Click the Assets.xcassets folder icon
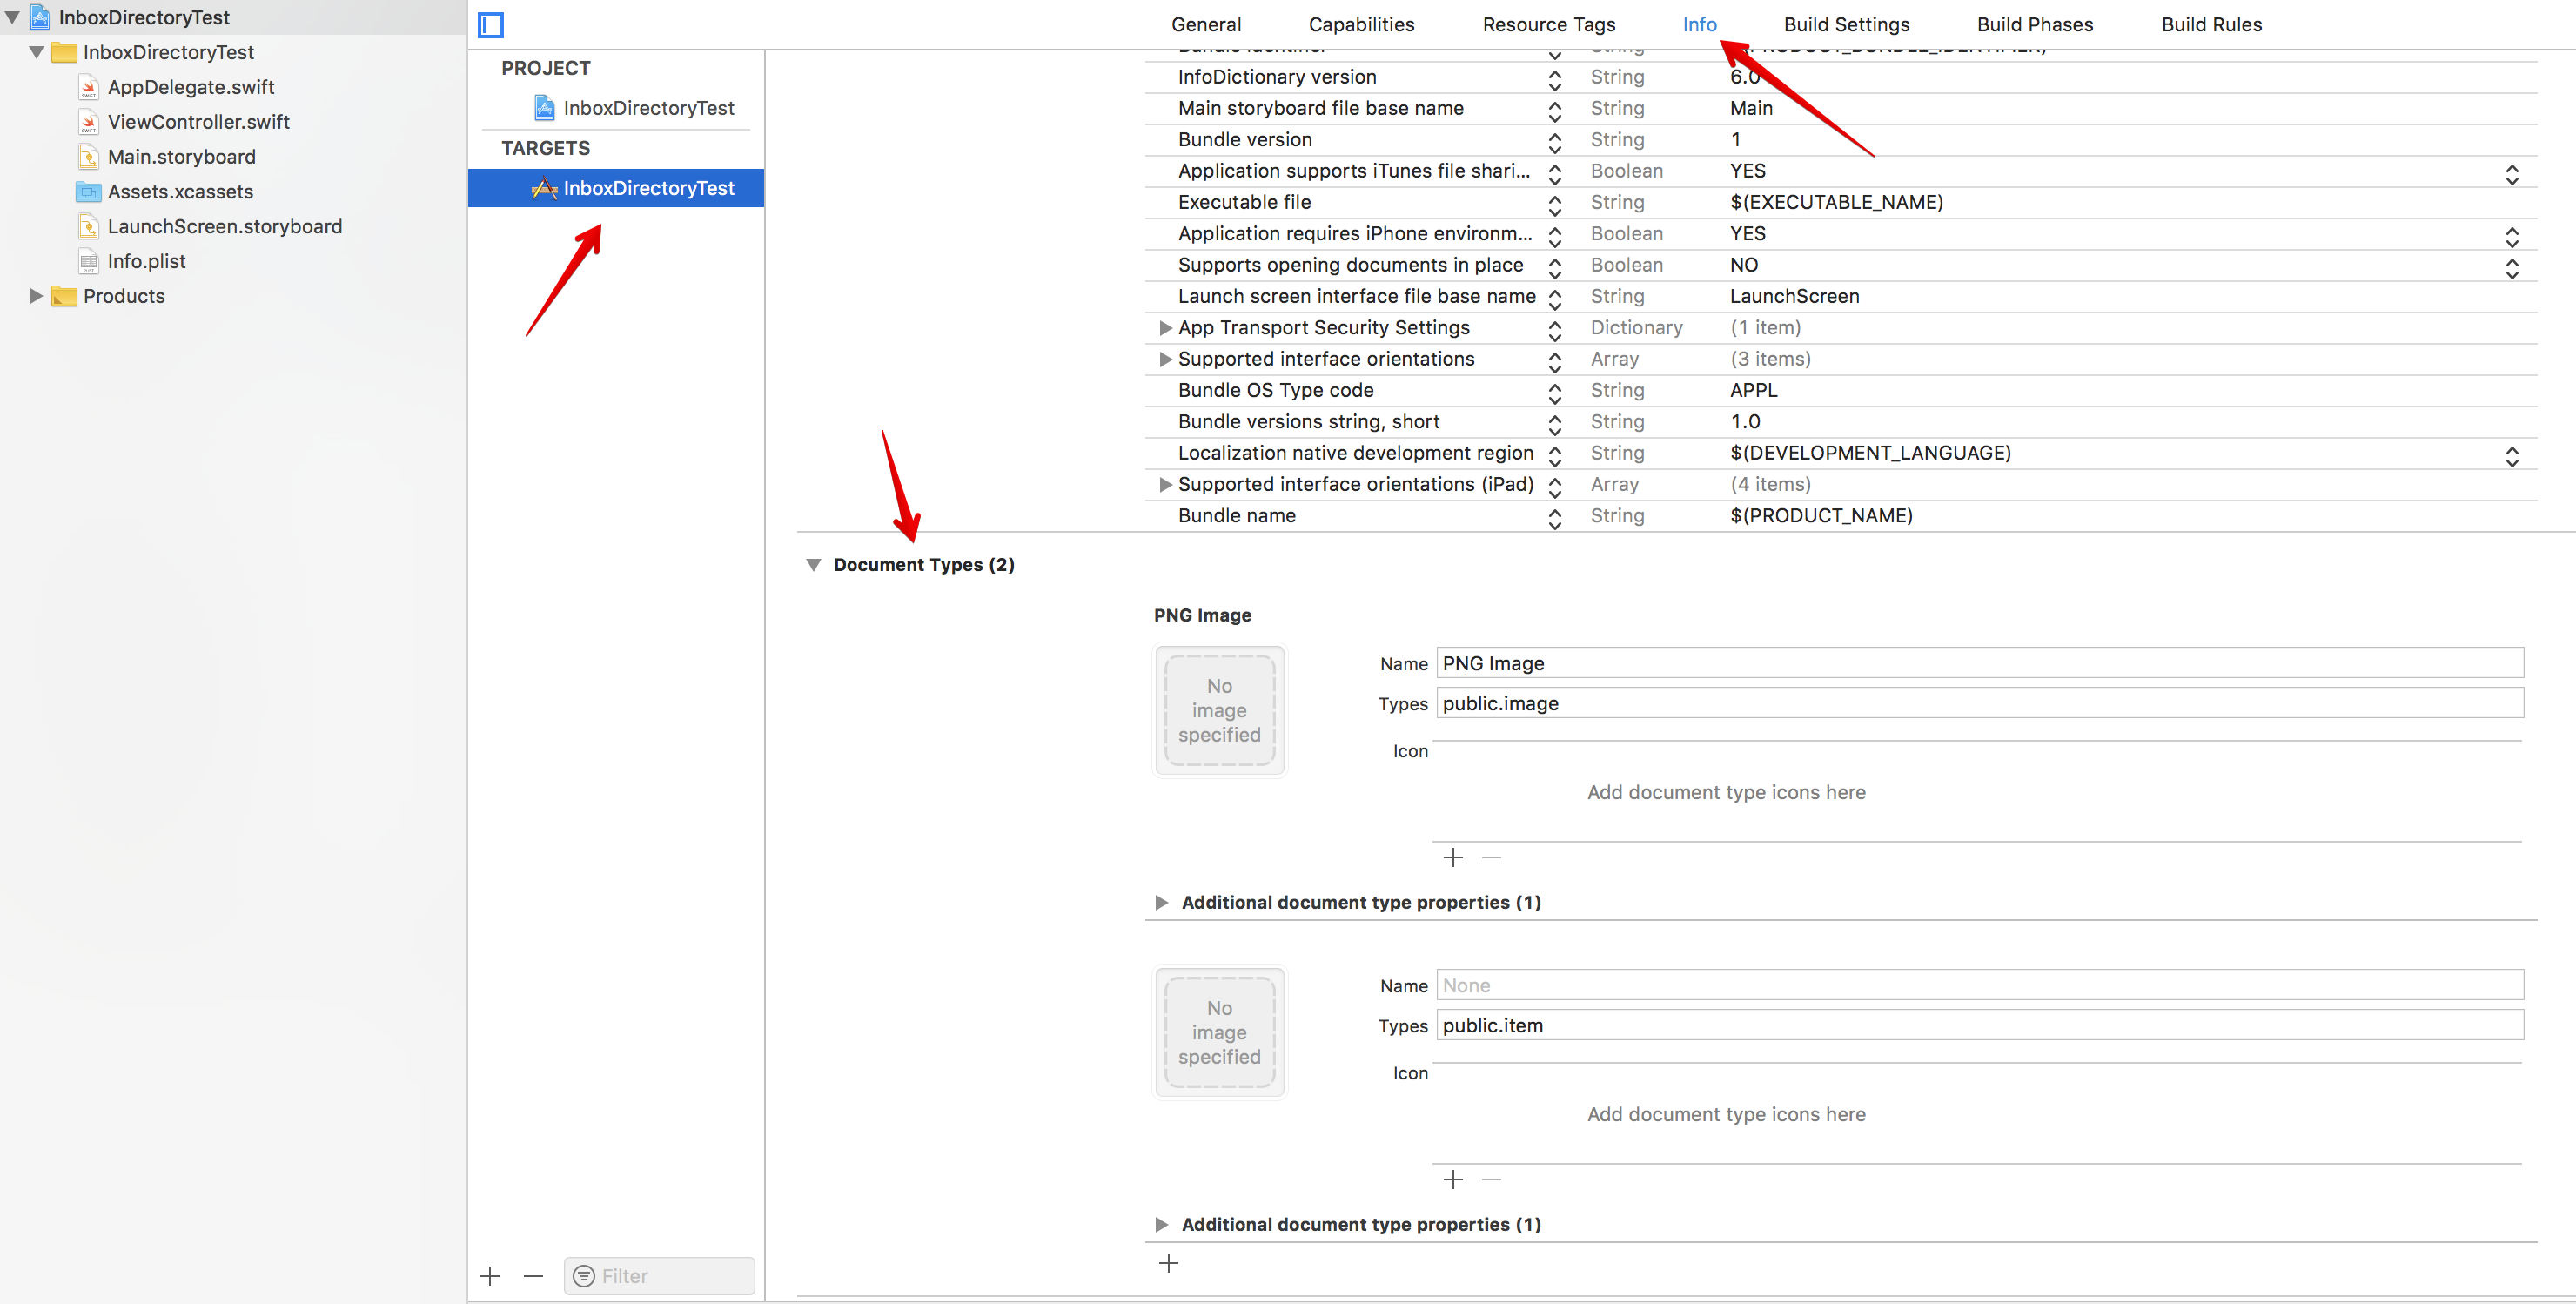The width and height of the screenshot is (2576, 1304). tap(89, 192)
